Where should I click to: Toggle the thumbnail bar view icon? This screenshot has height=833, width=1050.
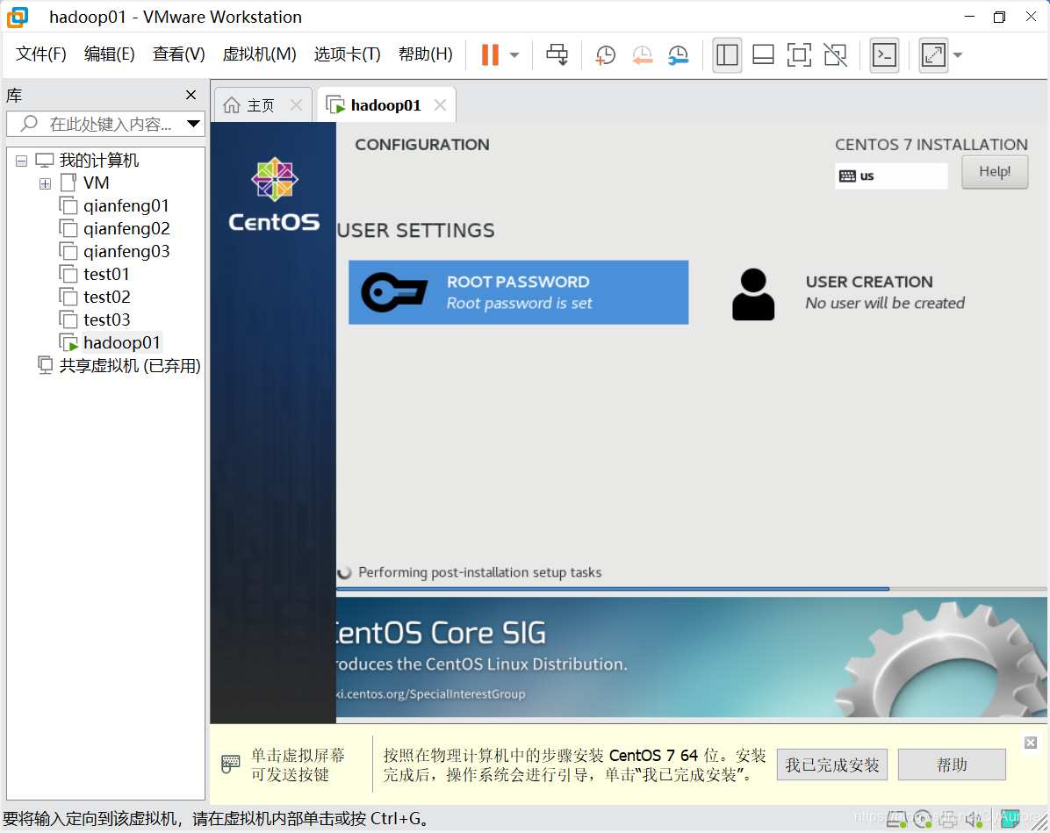click(764, 55)
